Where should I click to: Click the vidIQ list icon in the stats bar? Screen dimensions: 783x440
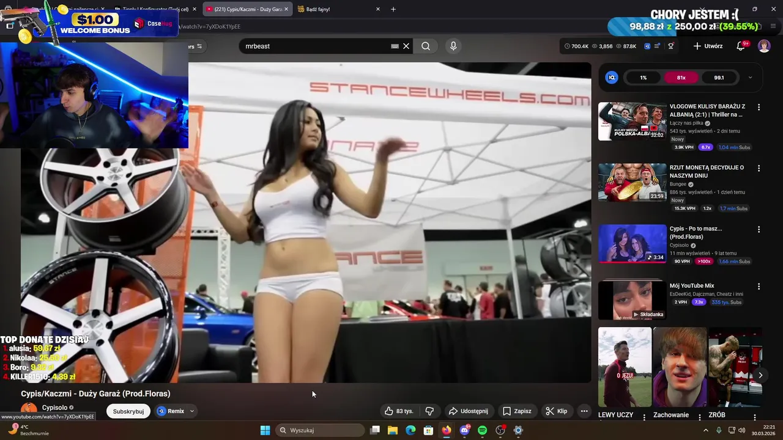[658, 46]
